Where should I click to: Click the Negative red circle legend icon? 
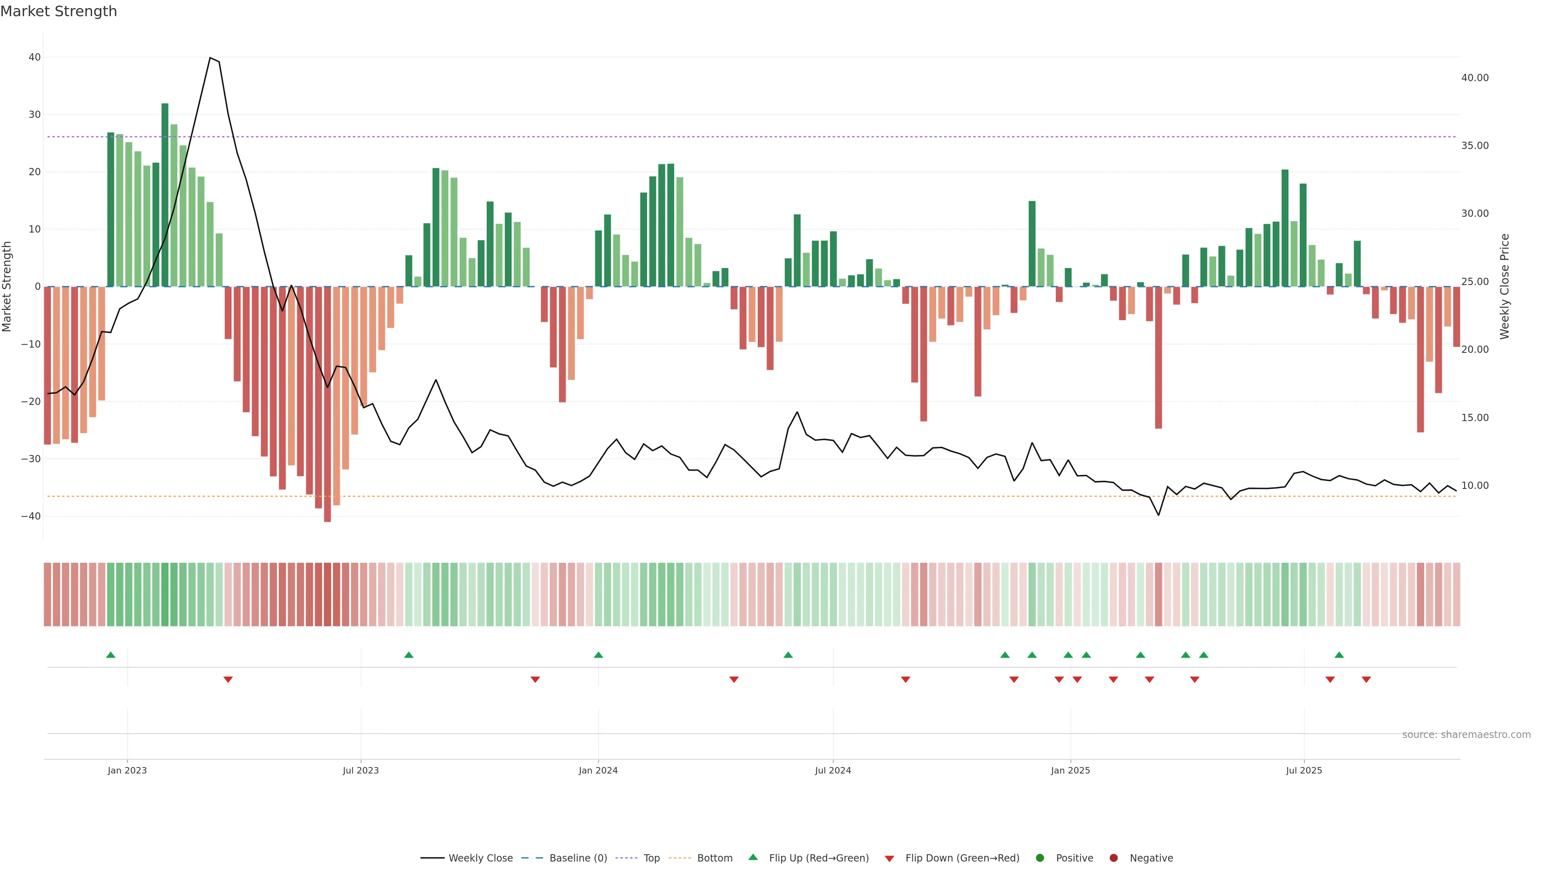1113,857
